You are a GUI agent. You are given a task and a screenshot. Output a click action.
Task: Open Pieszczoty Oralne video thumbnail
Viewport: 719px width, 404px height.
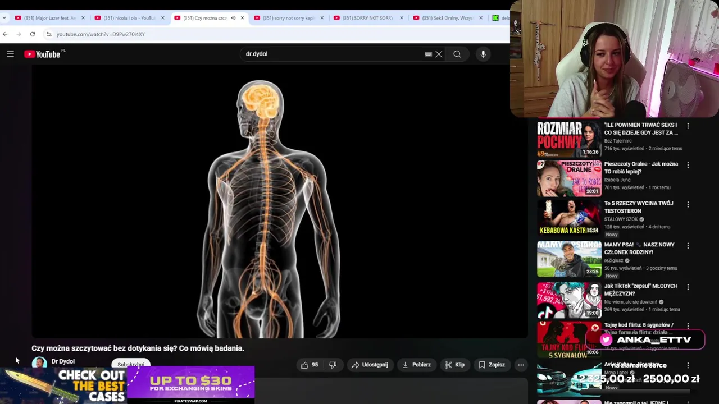click(x=569, y=178)
